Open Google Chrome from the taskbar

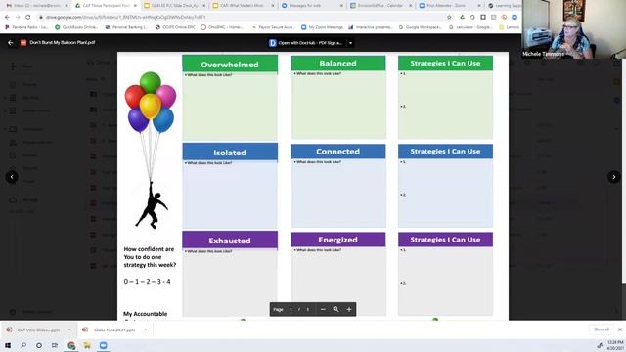pyautogui.click(x=71, y=345)
